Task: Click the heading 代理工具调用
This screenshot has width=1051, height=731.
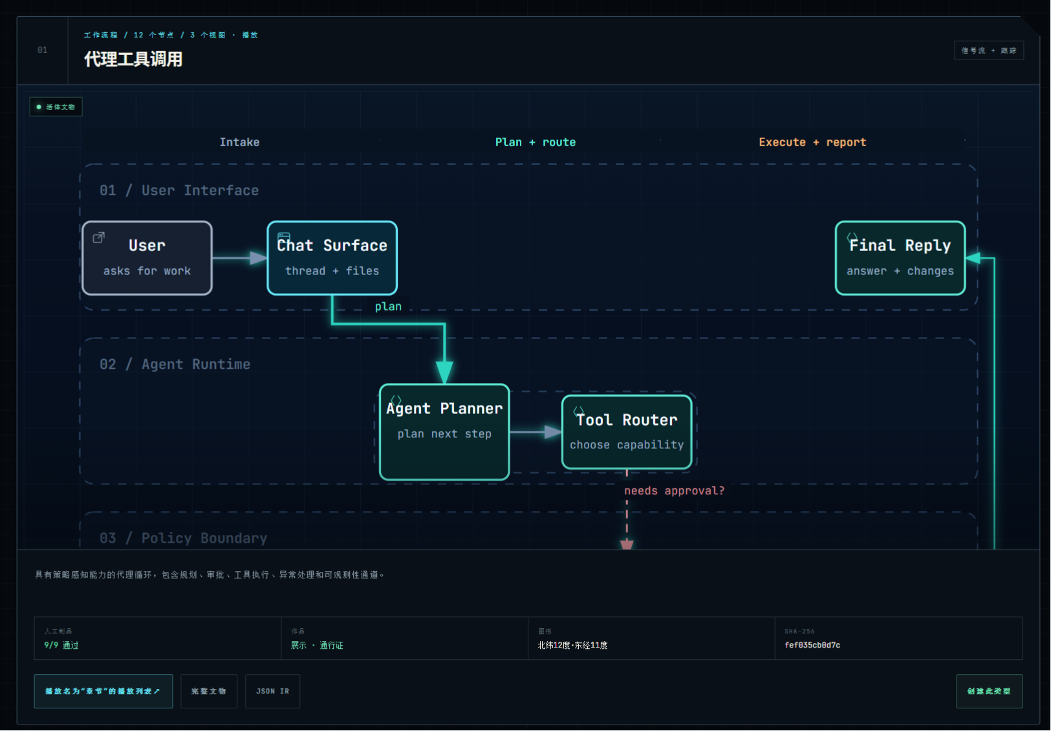Action: 133,60
